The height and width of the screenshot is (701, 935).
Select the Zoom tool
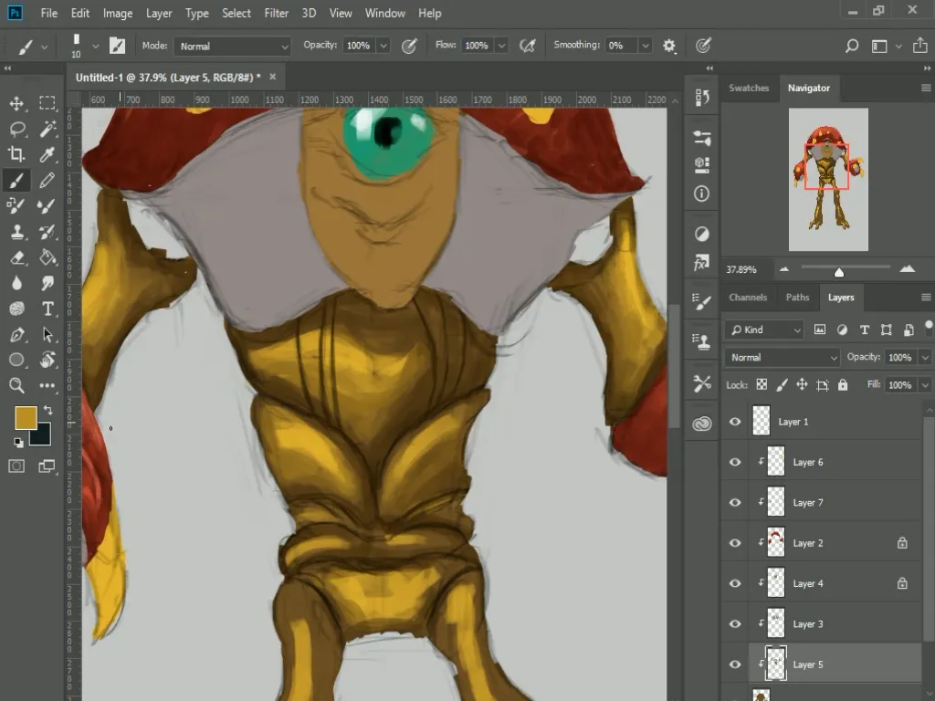click(x=16, y=386)
